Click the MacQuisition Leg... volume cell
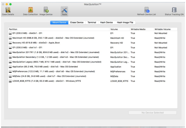The image size is (186, 128). [120, 62]
